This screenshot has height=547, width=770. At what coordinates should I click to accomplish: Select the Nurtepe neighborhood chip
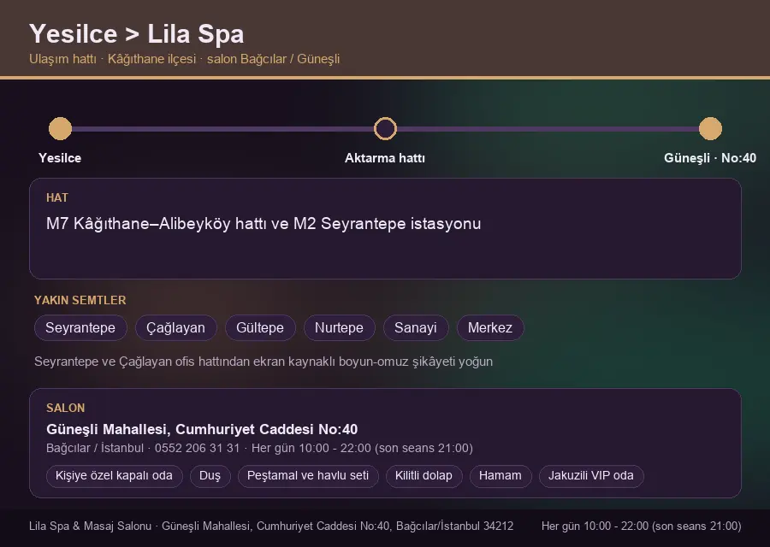tap(340, 327)
